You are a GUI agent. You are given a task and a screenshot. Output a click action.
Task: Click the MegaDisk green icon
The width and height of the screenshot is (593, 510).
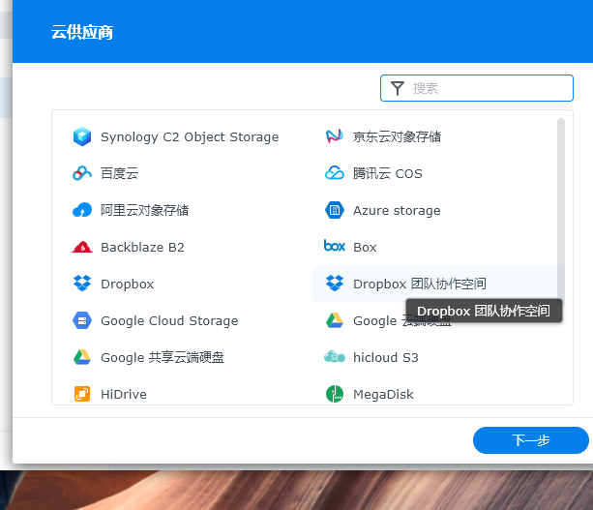(x=334, y=394)
